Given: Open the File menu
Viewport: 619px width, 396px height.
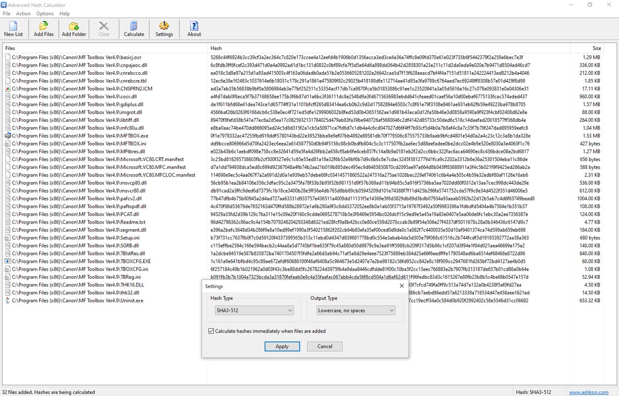Looking at the screenshot, I should coord(7,13).
